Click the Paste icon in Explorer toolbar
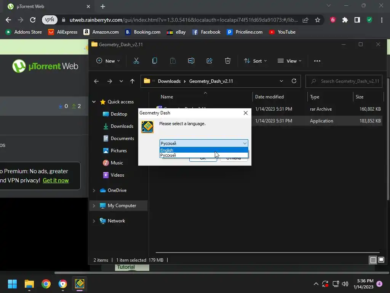The width and height of the screenshot is (390, 293). coord(173,61)
